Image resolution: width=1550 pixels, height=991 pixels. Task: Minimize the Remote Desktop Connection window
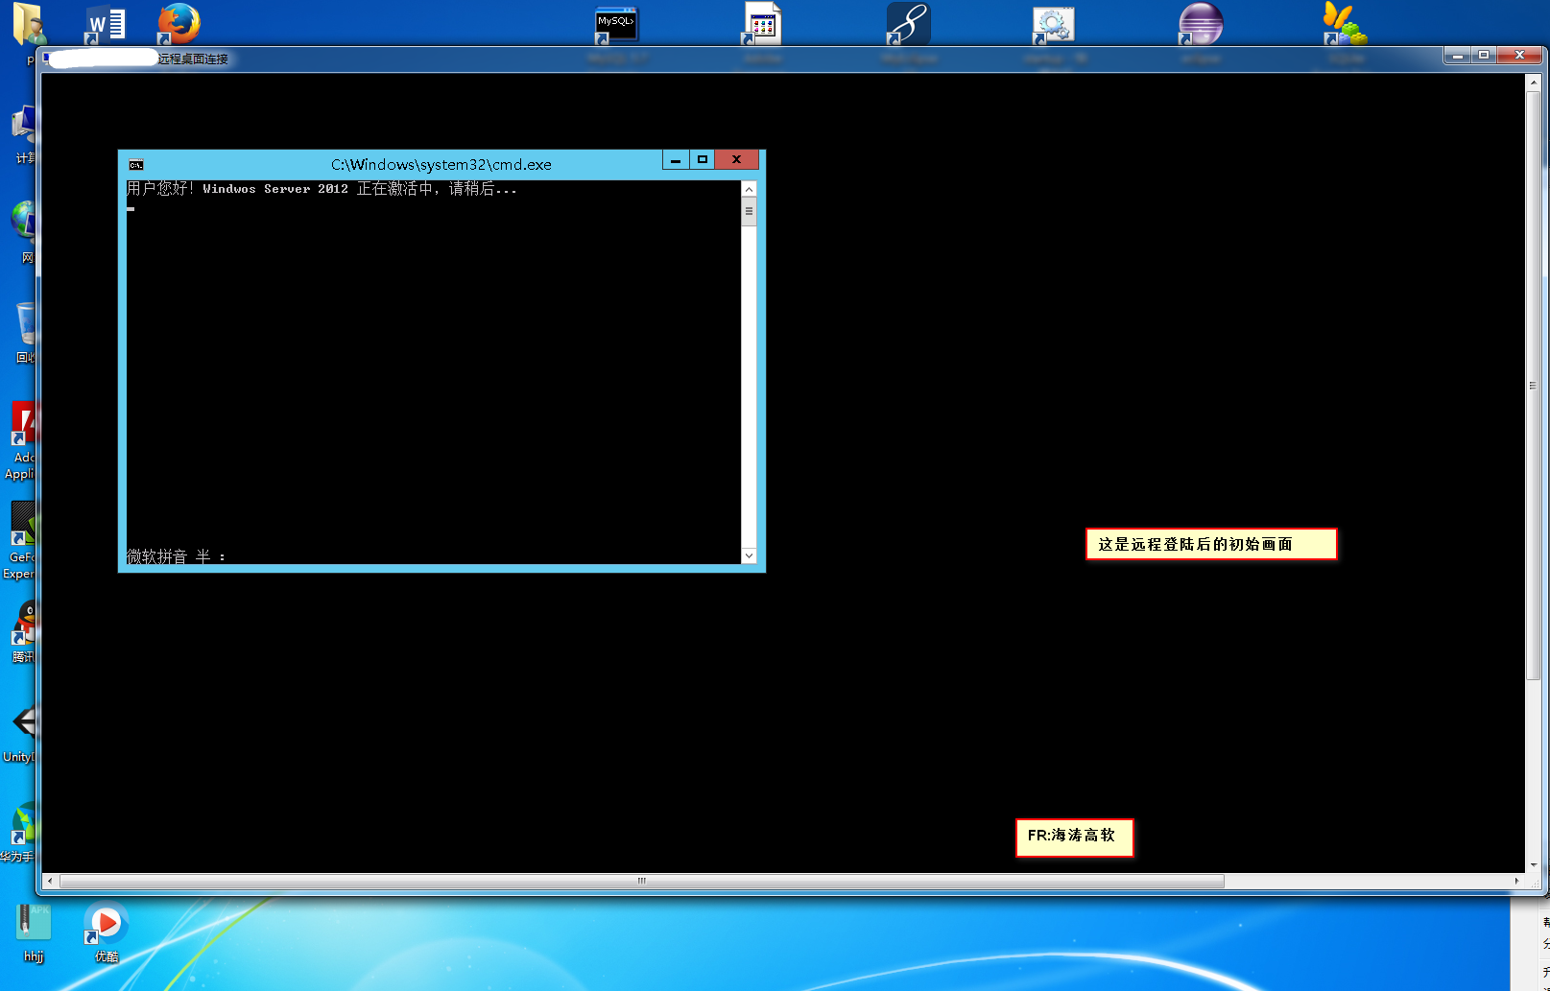tap(1457, 56)
